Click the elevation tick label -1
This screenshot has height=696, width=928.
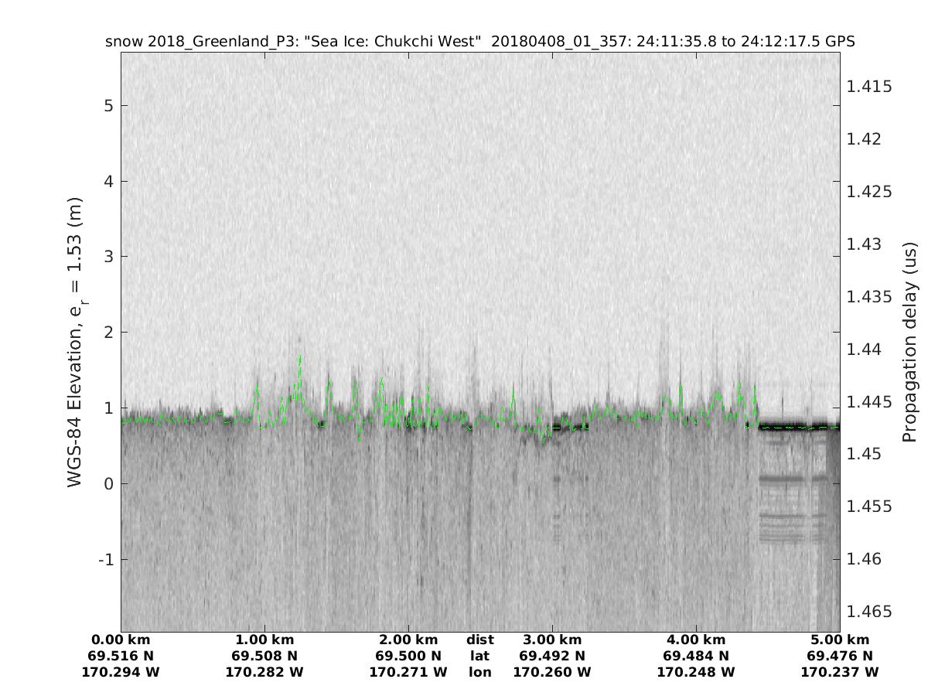point(105,559)
